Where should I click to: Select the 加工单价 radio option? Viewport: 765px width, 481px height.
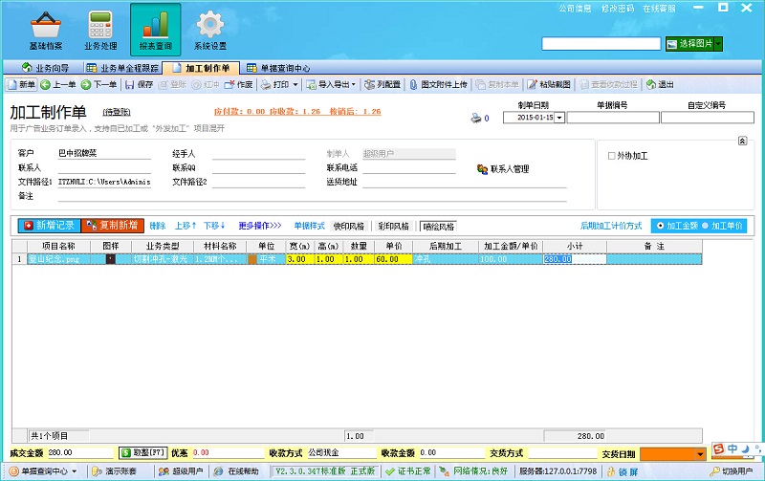[707, 226]
